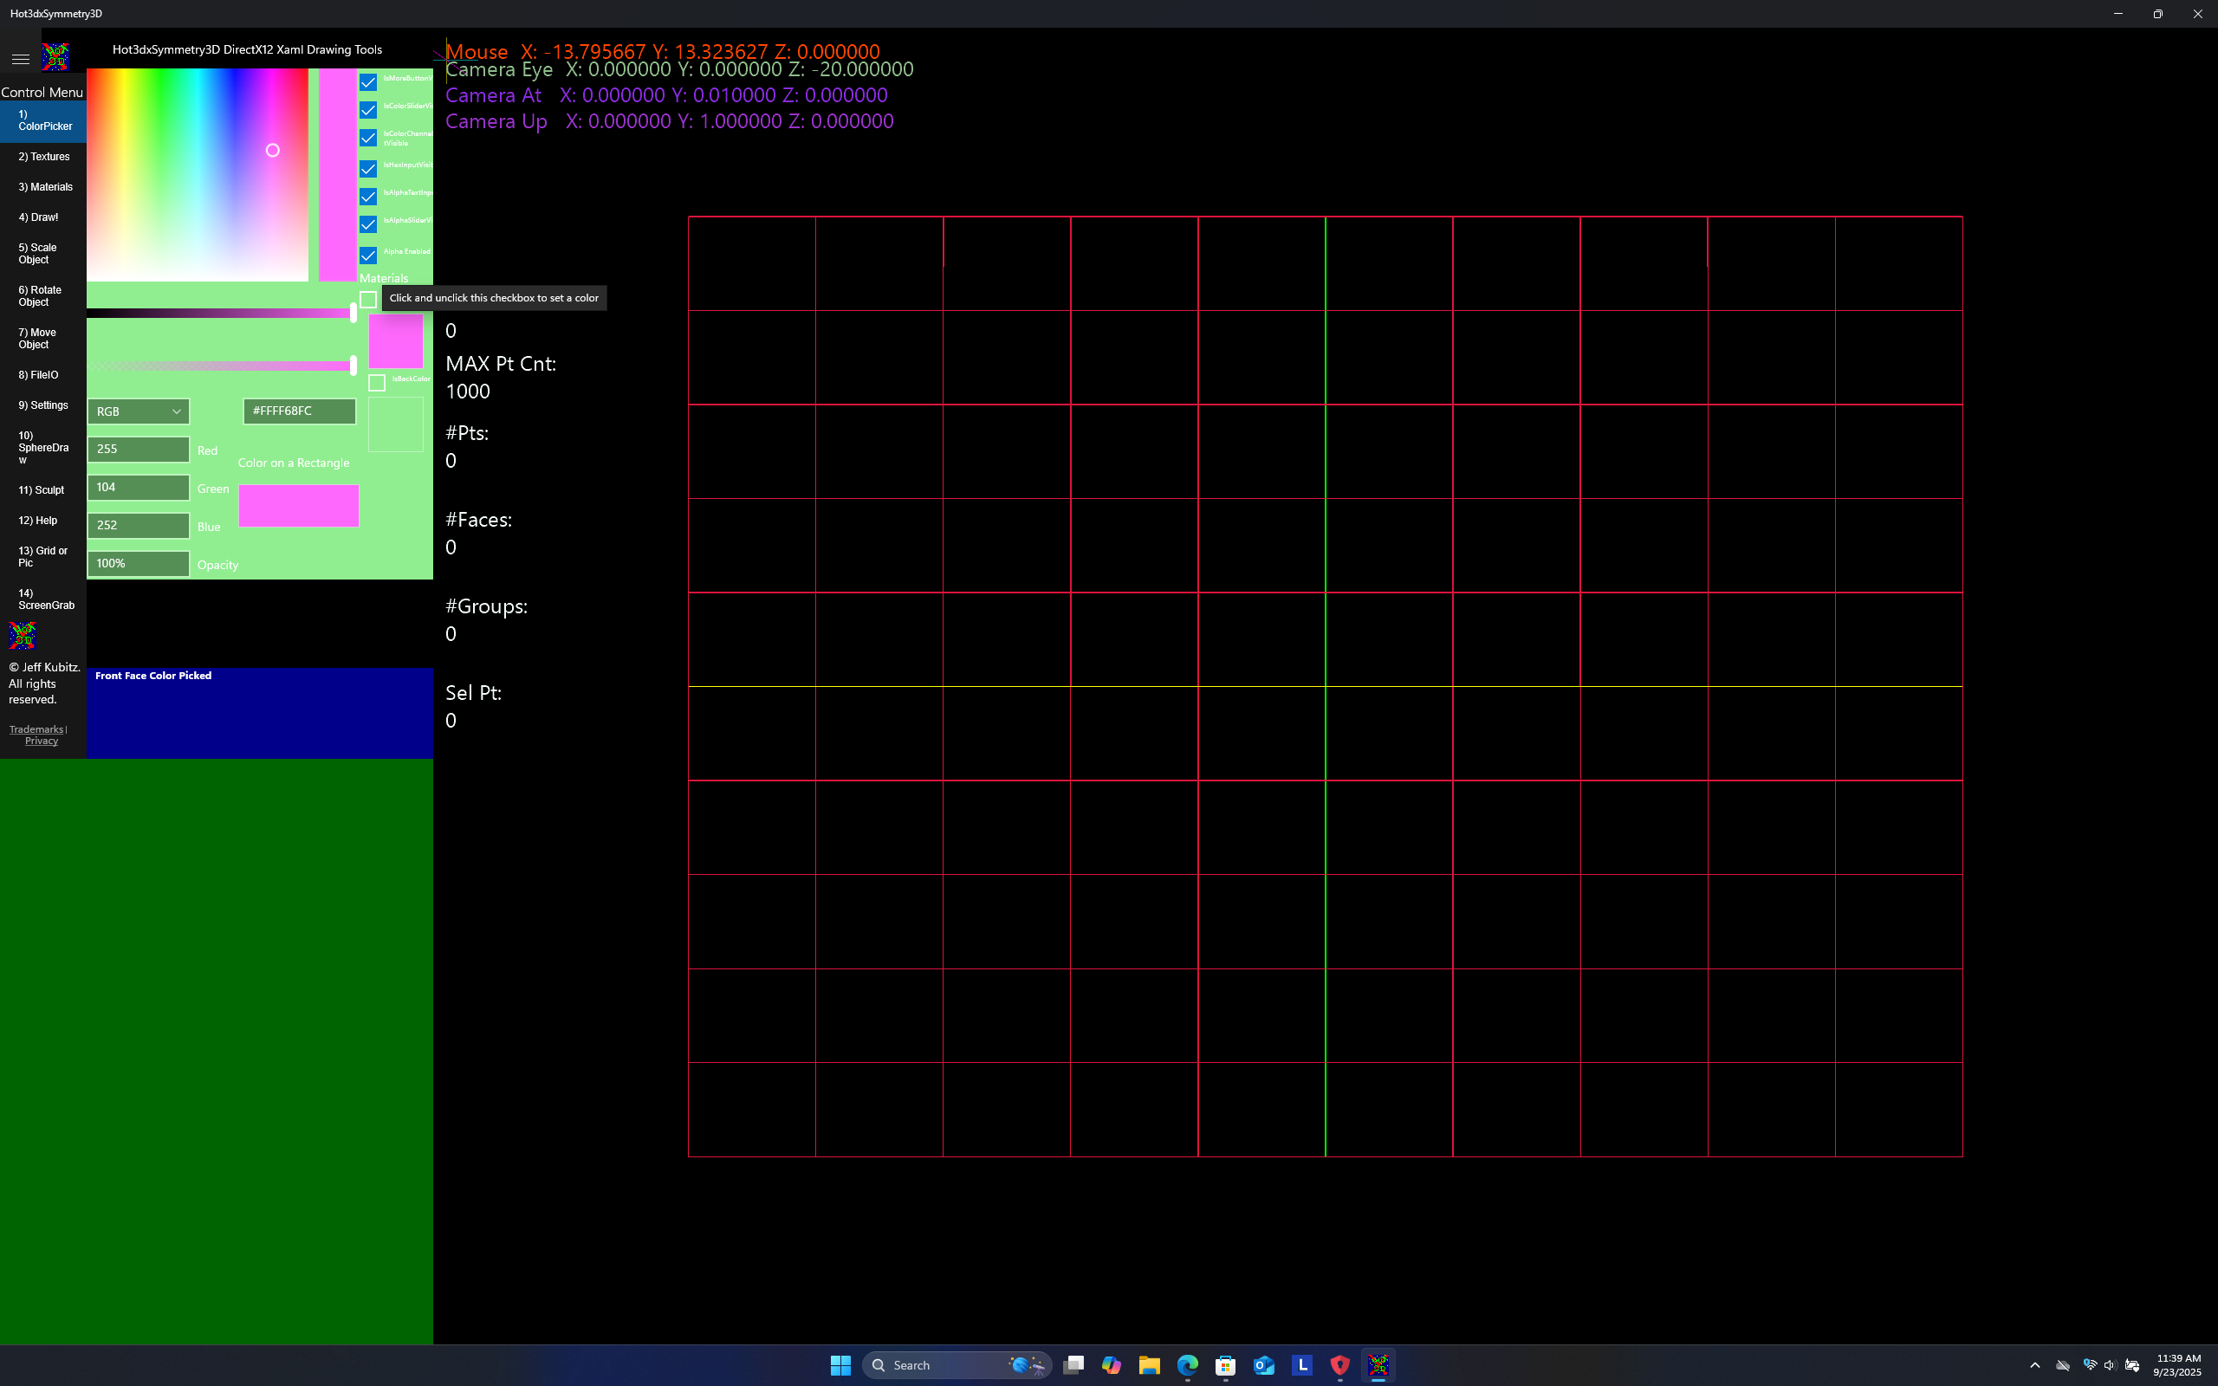
Task: Open Copilot from the taskbar
Action: (x=1111, y=1365)
